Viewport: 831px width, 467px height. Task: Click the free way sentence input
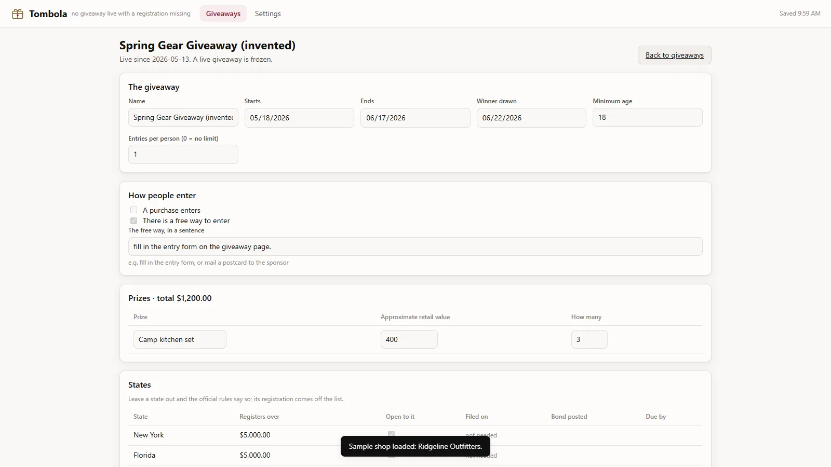coord(415,246)
